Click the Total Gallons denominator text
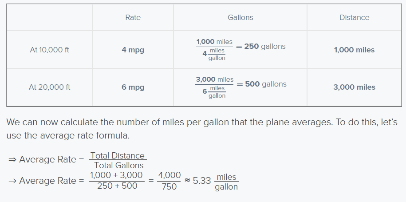This screenshot has width=406, height=202. pyautogui.click(x=118, y=165)
